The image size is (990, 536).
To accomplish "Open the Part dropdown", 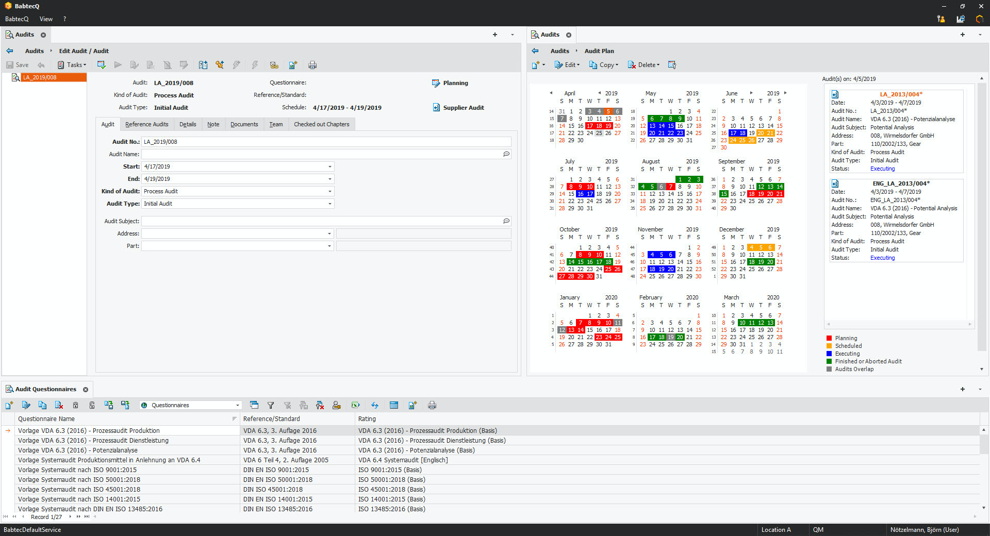I will click(x=330, y=246).
